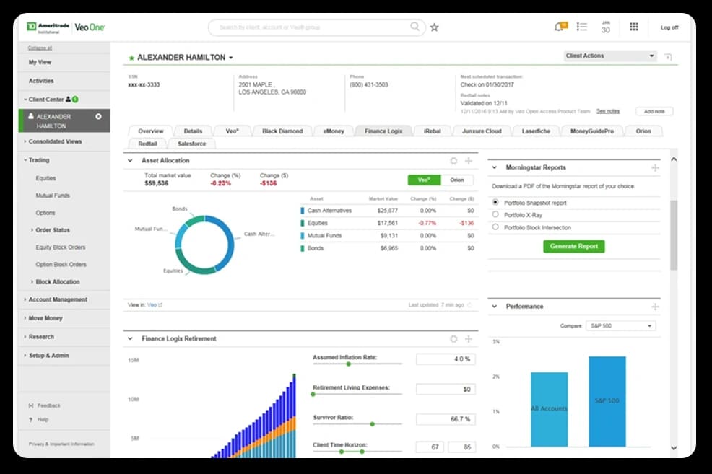Switch to the Black Diamond tab
The height and width of the screenshot is (474, 712).
(282, 131)
